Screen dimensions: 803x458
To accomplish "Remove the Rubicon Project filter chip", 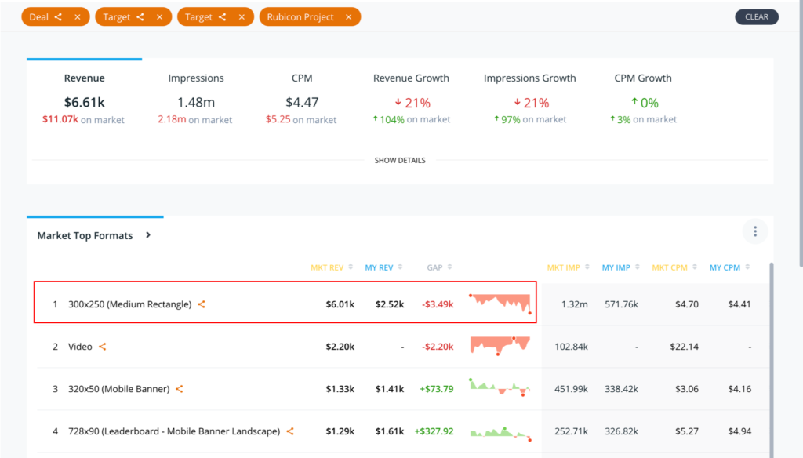I will pos(348,17).
